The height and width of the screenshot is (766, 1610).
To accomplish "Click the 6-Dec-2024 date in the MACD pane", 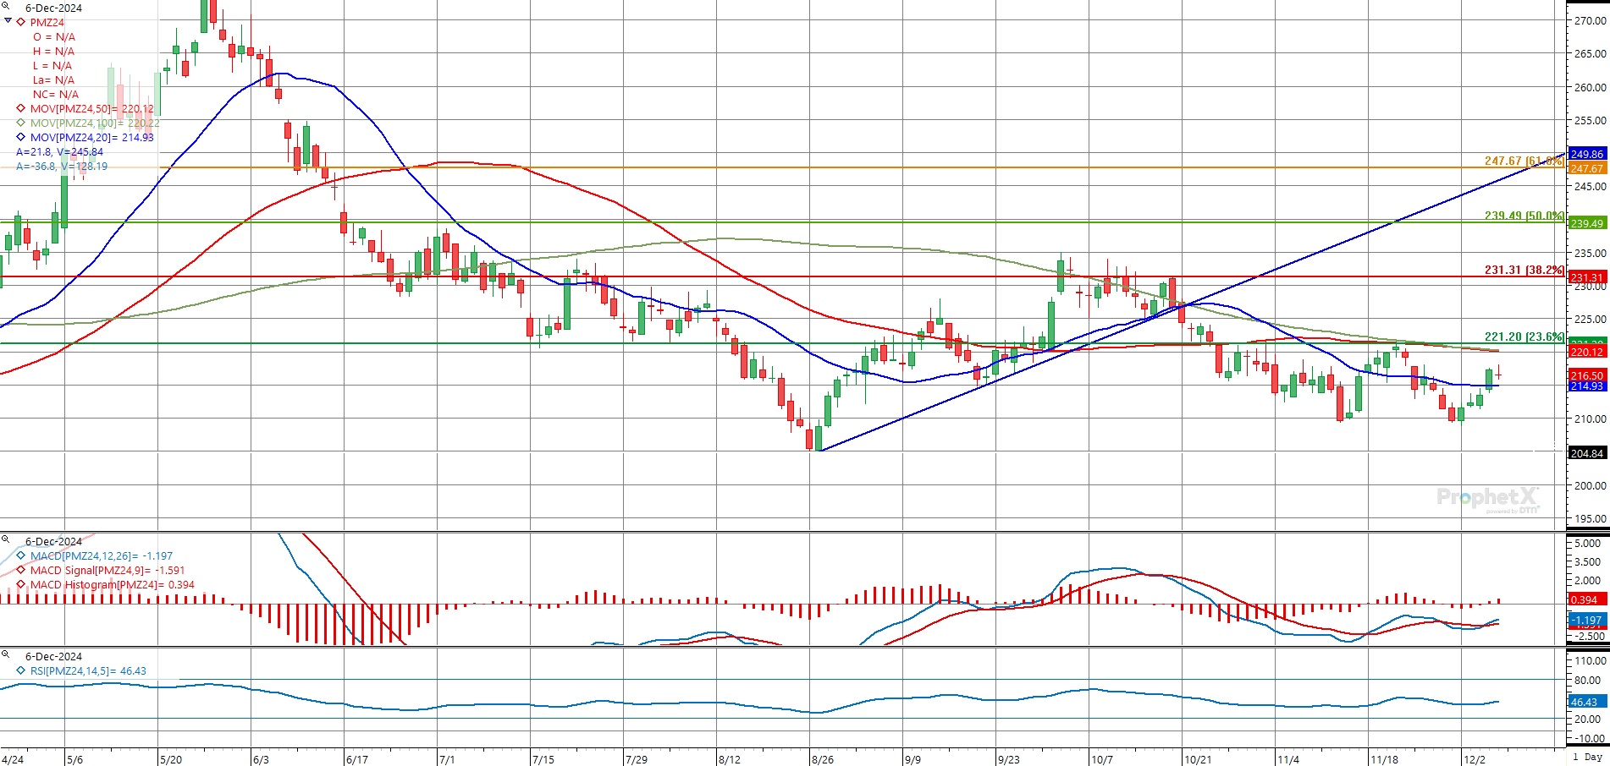I will 54,541.
